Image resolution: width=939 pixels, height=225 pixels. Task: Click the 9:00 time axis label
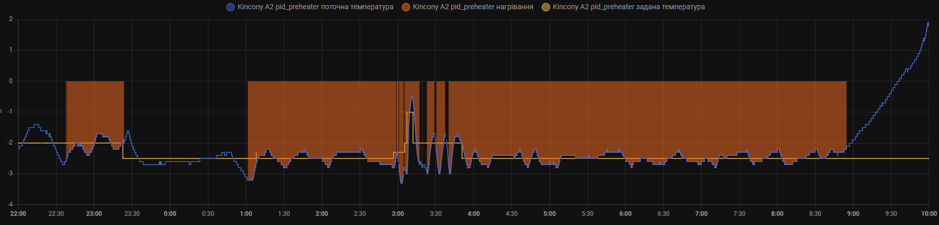pos(853,214)
